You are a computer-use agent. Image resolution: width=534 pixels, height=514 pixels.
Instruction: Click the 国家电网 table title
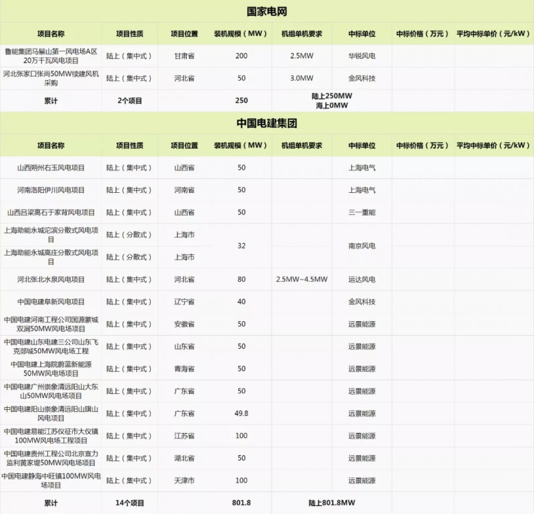coord(266,11)
